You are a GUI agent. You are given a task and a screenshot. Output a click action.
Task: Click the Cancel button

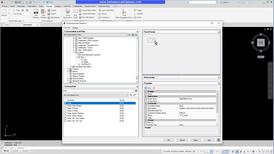pos(182,140)
